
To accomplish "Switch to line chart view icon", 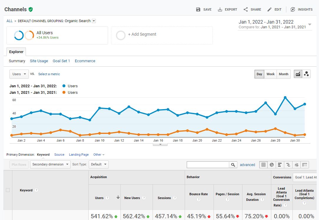I will [298, 74].
